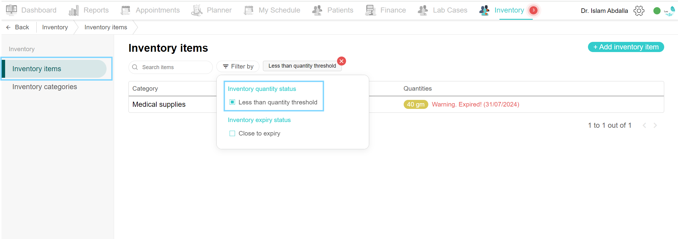Click the green online status indicator
This screenshot has width=678, height=239.
(657, 11)
